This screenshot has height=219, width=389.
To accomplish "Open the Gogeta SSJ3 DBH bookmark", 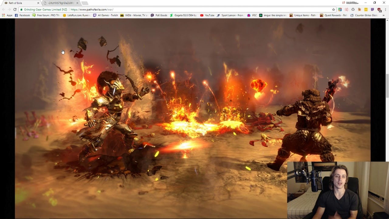I will [x=184, y=15].
